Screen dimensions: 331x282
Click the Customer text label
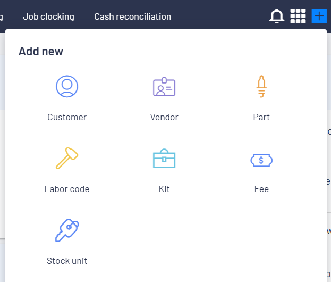67,118
